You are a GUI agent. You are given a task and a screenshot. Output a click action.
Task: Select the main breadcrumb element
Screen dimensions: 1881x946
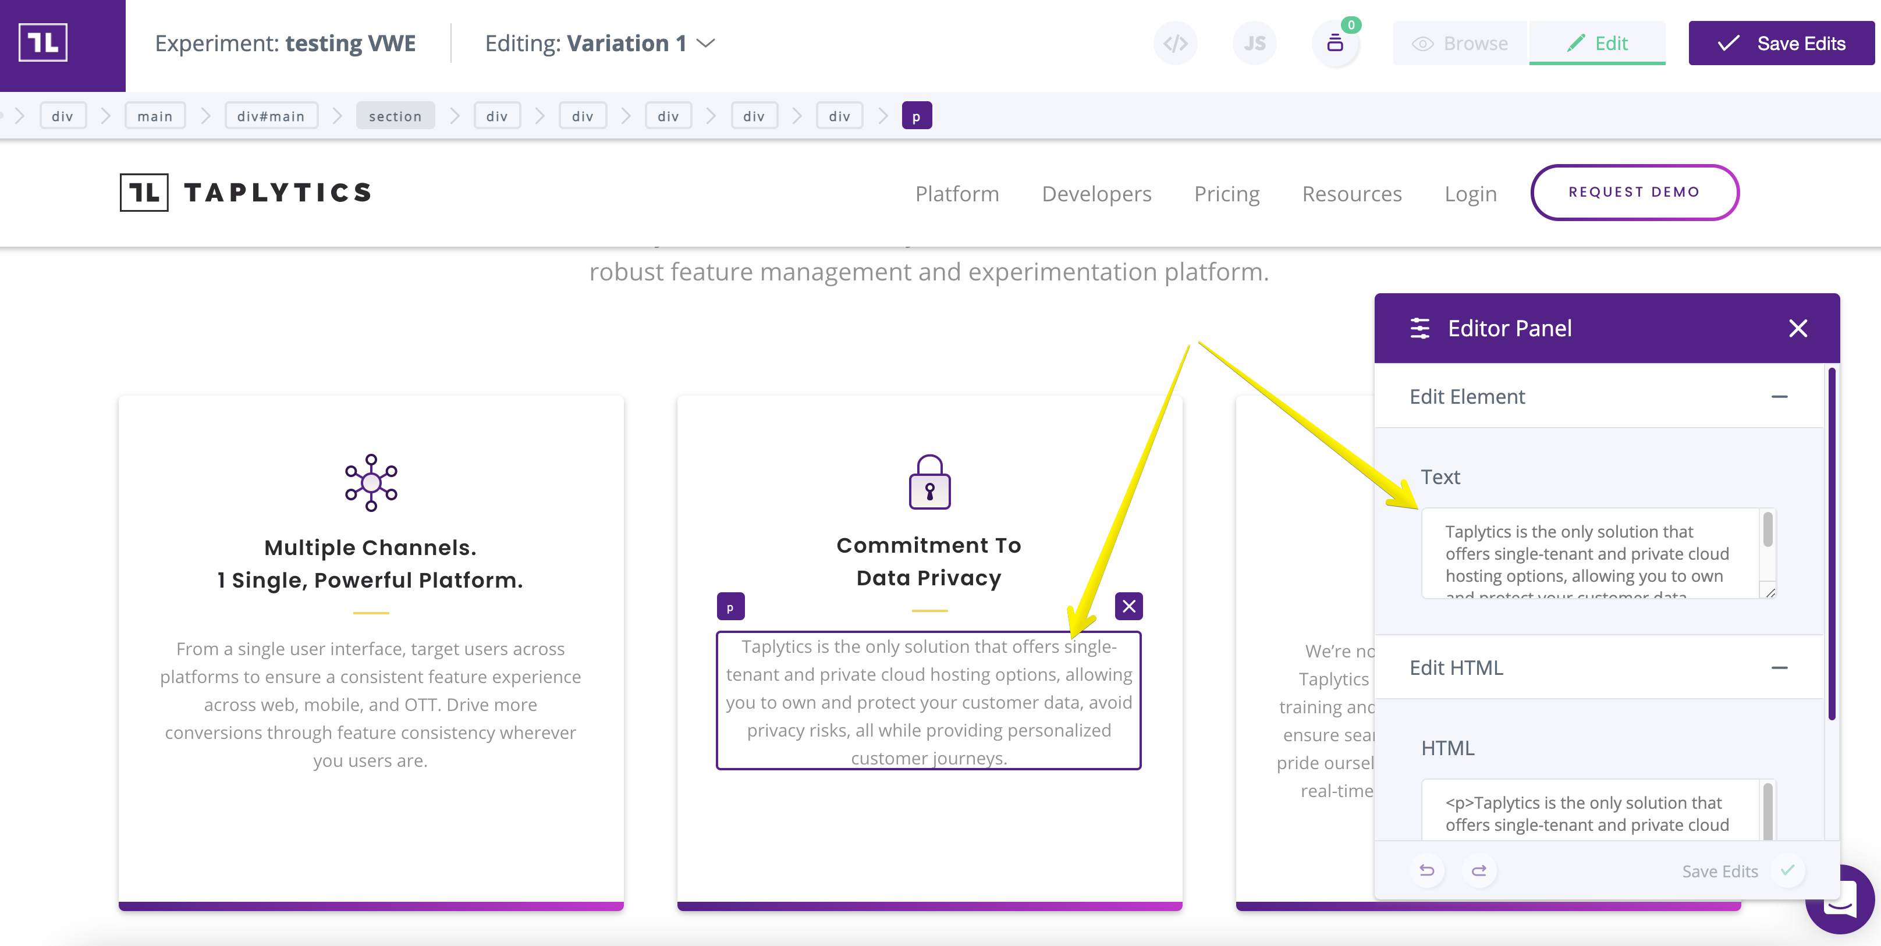(155, 115)
